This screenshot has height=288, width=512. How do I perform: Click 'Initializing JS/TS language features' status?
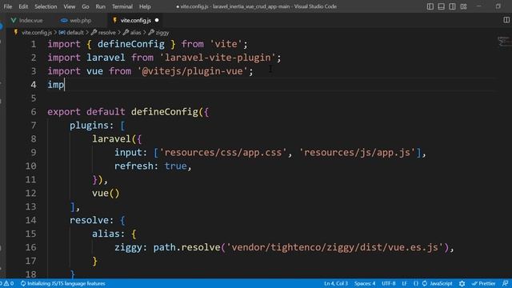(x=63, y=283)
